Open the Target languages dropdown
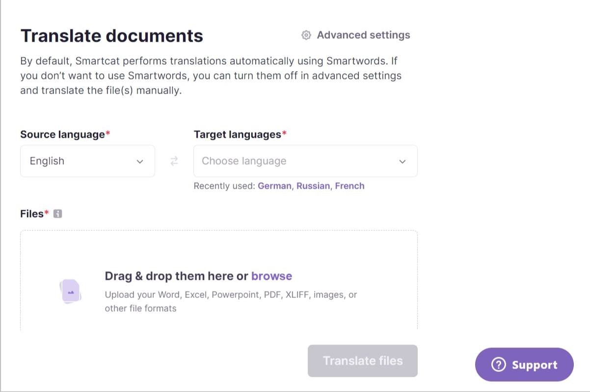 (x=305, y=161)
